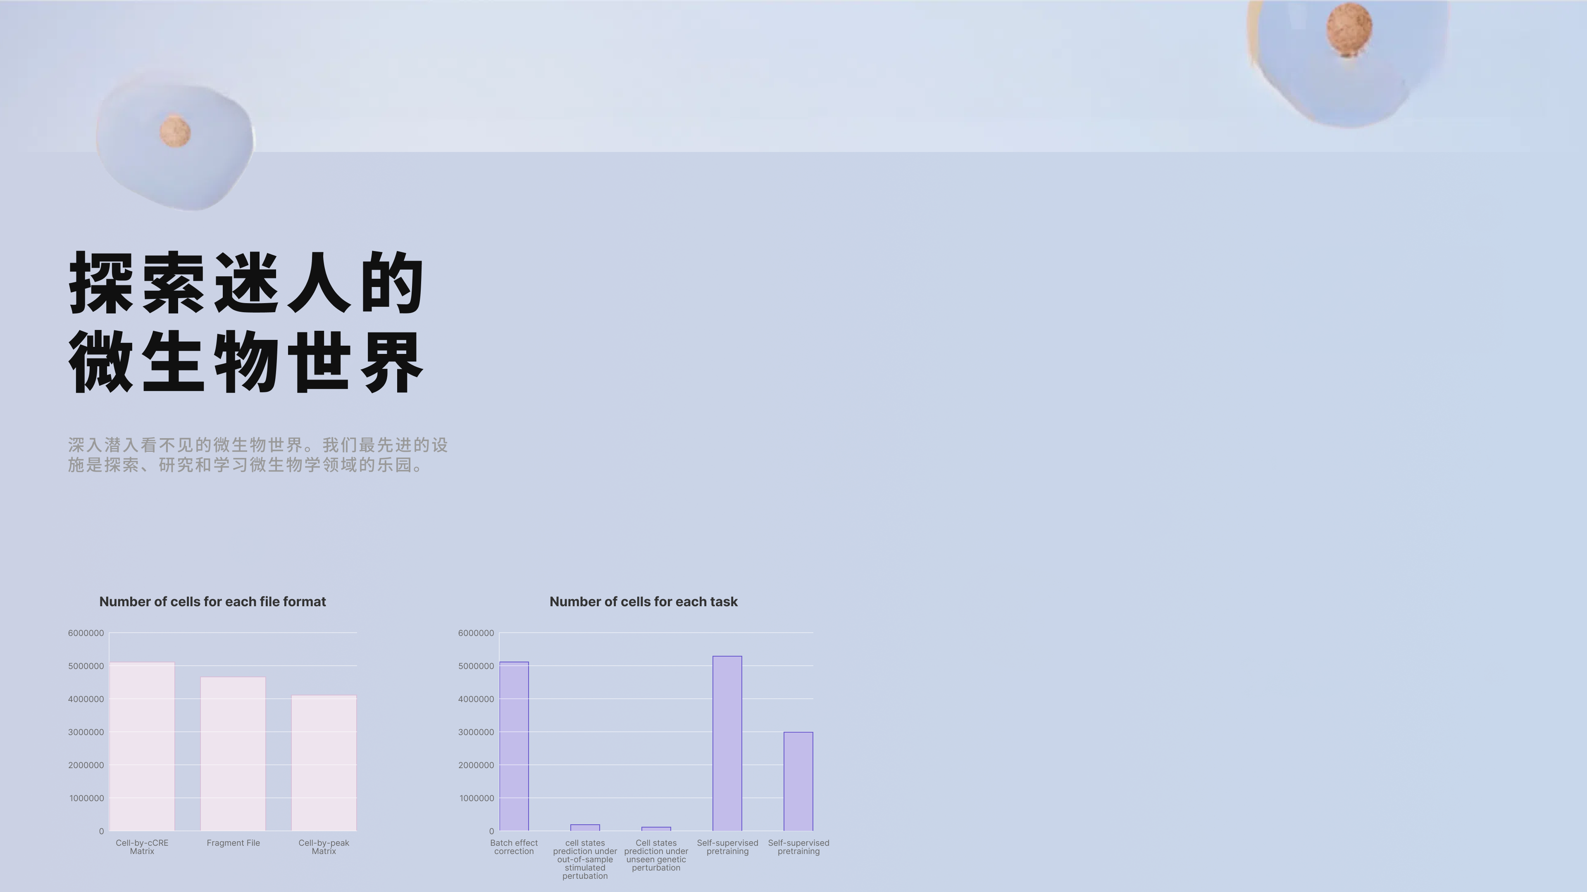
Task: Select 5000000 on the task chart axis
Action: (476, 666)
